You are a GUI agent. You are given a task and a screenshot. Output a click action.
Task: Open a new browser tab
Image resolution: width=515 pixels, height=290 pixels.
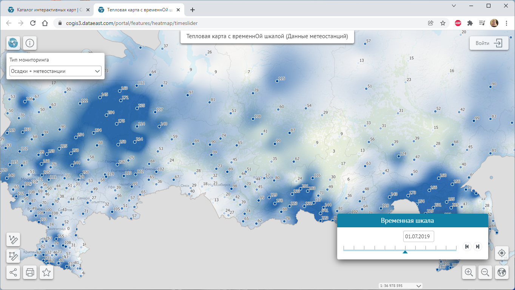193,10
